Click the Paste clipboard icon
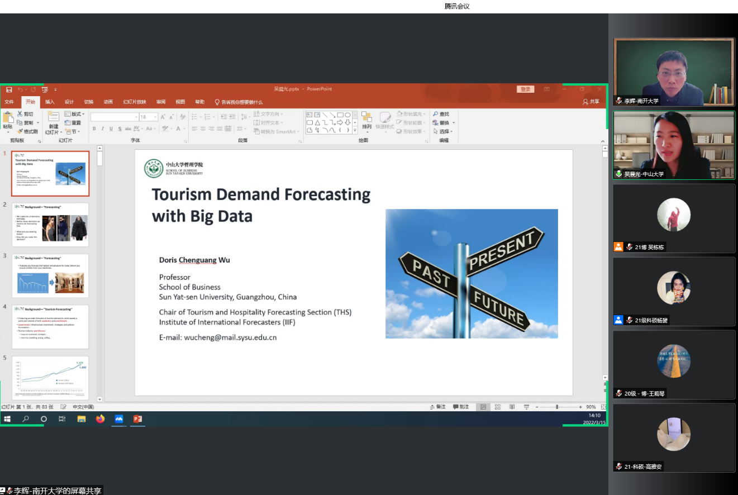738x495 pixels. (8, 117)
